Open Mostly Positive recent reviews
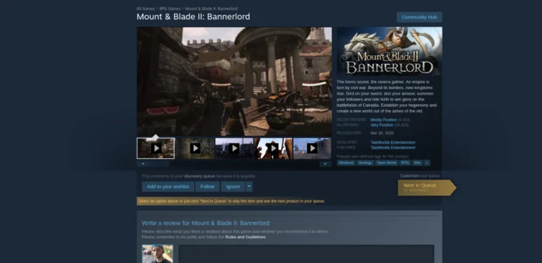The height and width of the screenshot is (263, 542). tap(383, 120)
